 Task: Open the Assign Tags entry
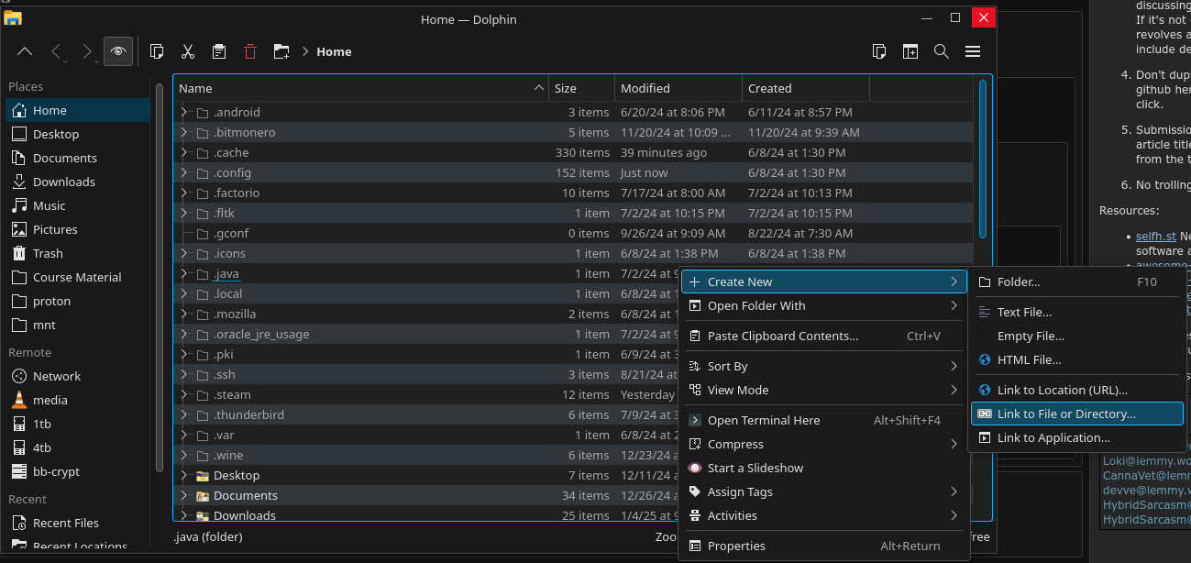click(x=823, y=491)
